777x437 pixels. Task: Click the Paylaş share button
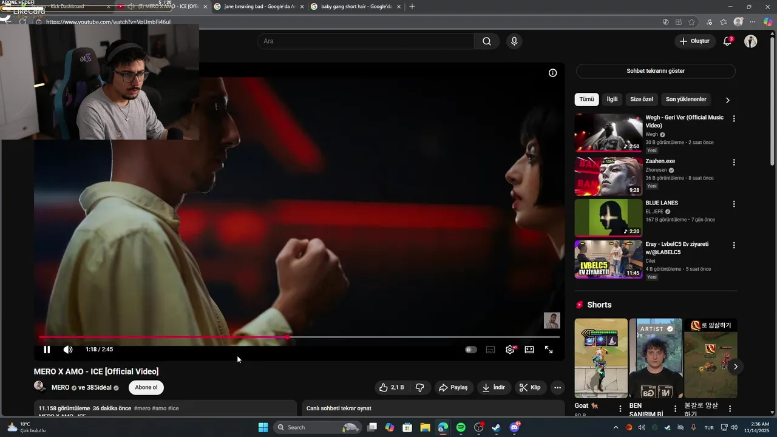click(x=453, y=387)
